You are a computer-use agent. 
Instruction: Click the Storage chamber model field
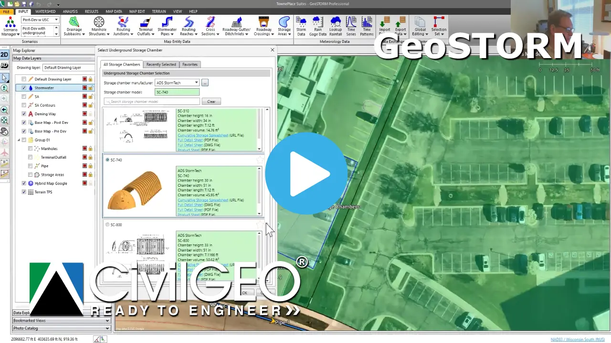click(x=177, y=92)
